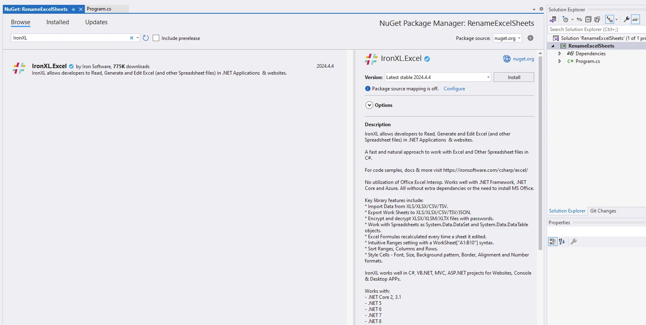Click the Install button
This screenshot has height=325, width=646.
[513, 77]
